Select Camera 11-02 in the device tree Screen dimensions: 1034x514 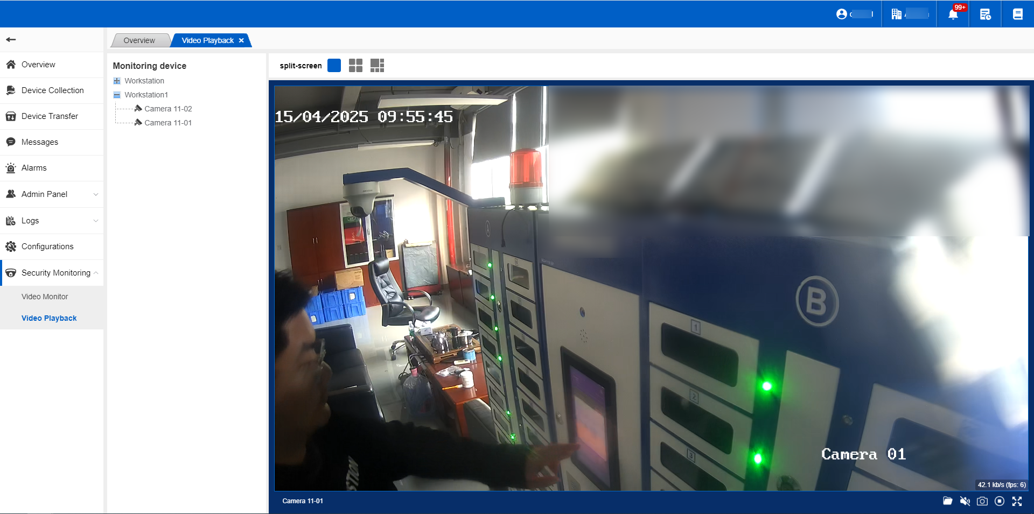[167, 109]
